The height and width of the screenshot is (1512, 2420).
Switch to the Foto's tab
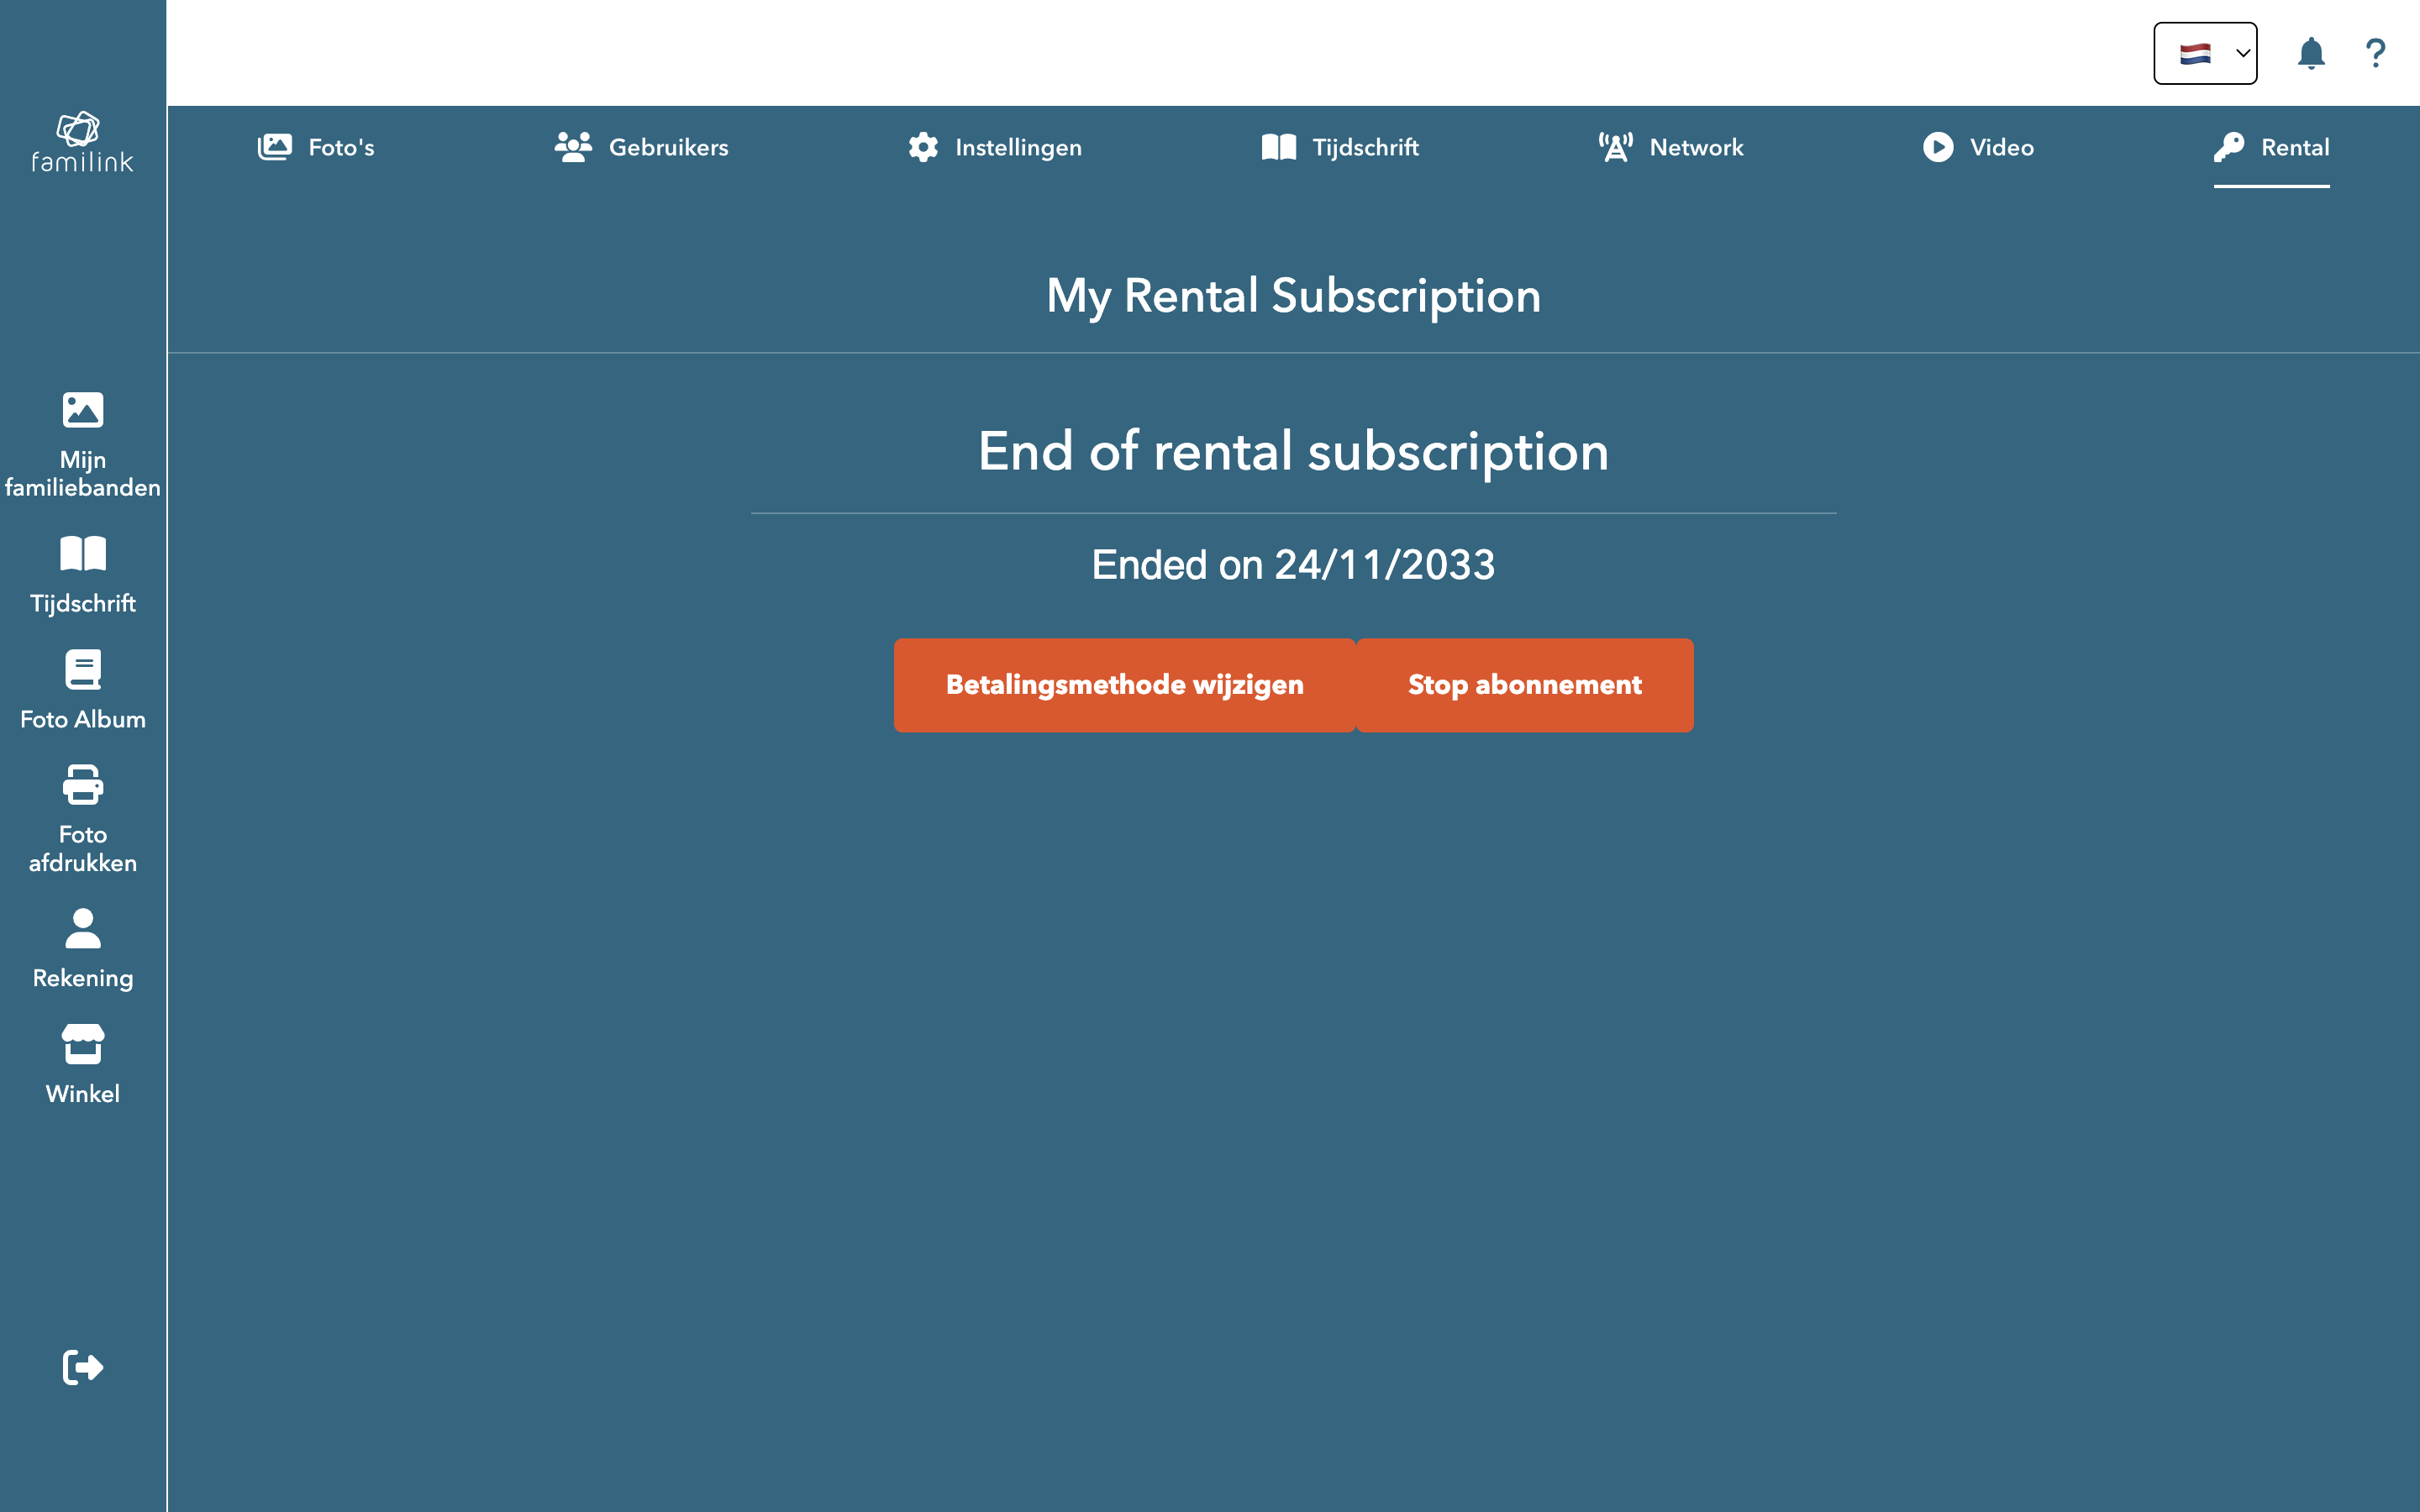316,147
